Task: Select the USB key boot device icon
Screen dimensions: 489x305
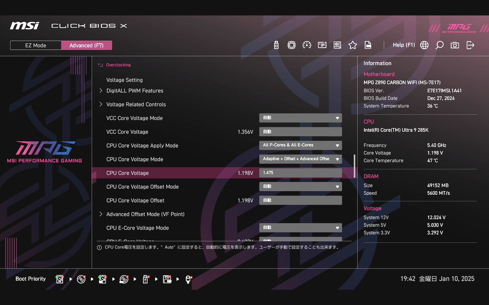Action: [145, 279]
